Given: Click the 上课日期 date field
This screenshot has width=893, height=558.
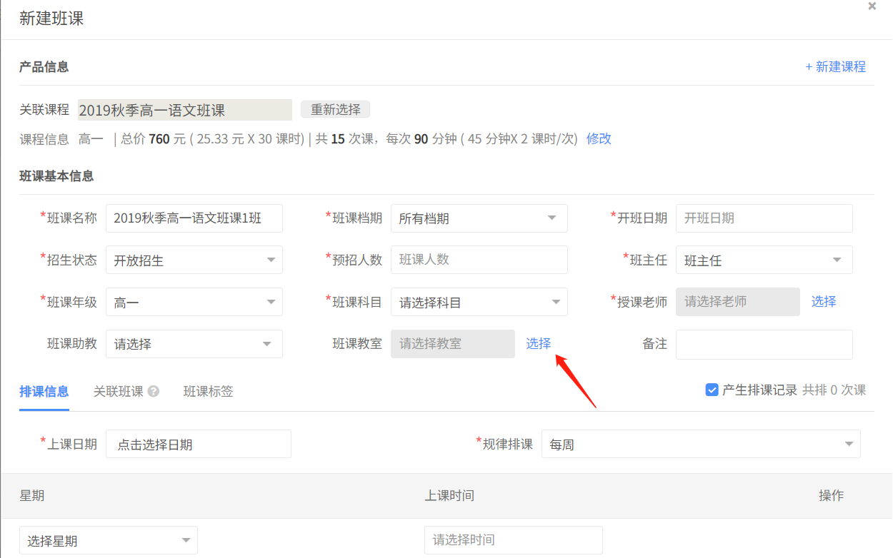Looking at the screenshot, I should tap(199, 444).
